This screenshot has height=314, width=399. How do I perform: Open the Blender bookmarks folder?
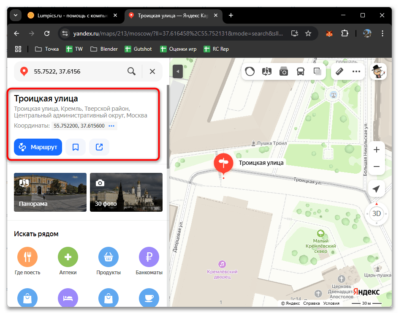click(x=104, y=49)
